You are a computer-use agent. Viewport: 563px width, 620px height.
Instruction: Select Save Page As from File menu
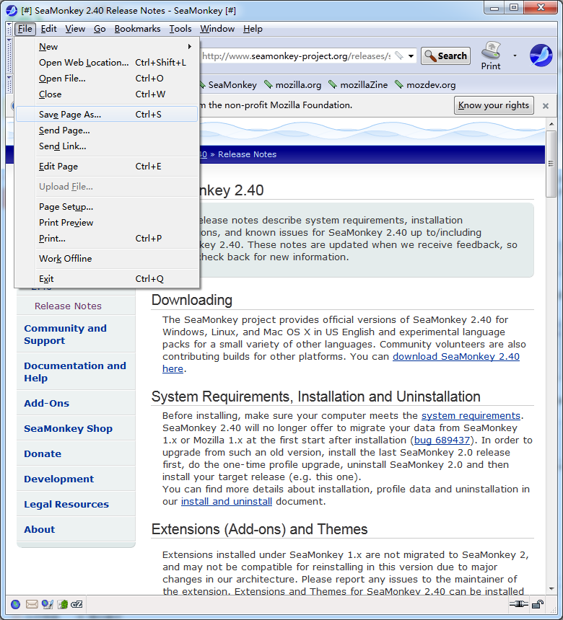coord(70,115)
